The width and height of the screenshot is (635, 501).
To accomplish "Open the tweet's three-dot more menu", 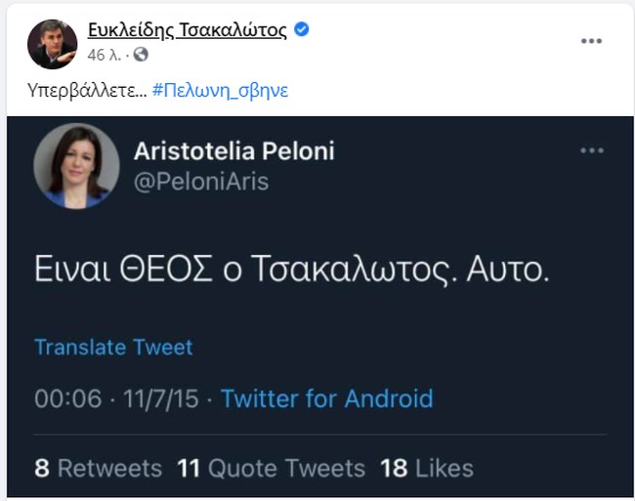I will pyautogui.click(x=592, y=150).
